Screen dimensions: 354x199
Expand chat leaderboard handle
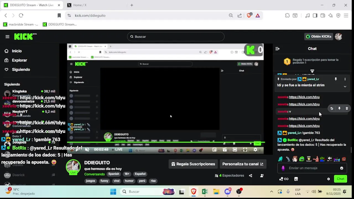click(312, 71)
